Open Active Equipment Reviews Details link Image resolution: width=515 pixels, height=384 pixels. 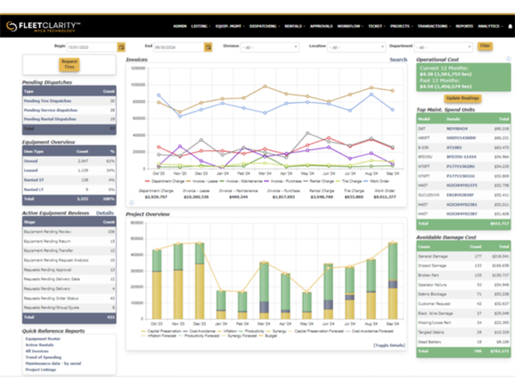[105, 213]
